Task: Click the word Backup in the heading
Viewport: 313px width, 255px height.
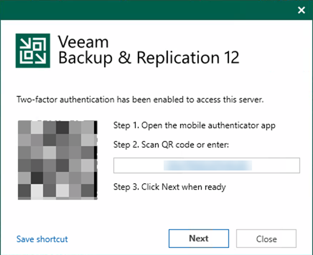Action: (85, 58)
